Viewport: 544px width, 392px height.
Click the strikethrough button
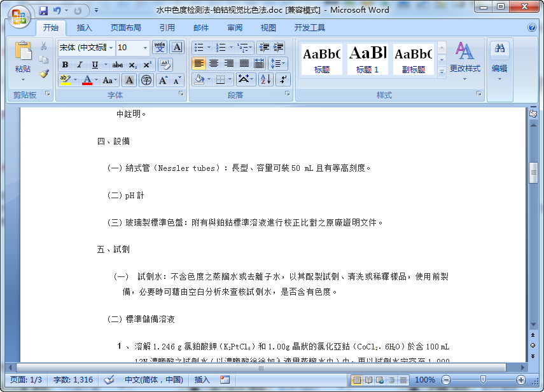(118, 65)
